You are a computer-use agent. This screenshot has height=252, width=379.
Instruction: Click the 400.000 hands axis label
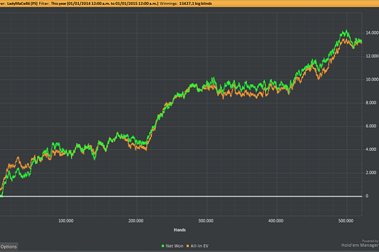[276, 221]
